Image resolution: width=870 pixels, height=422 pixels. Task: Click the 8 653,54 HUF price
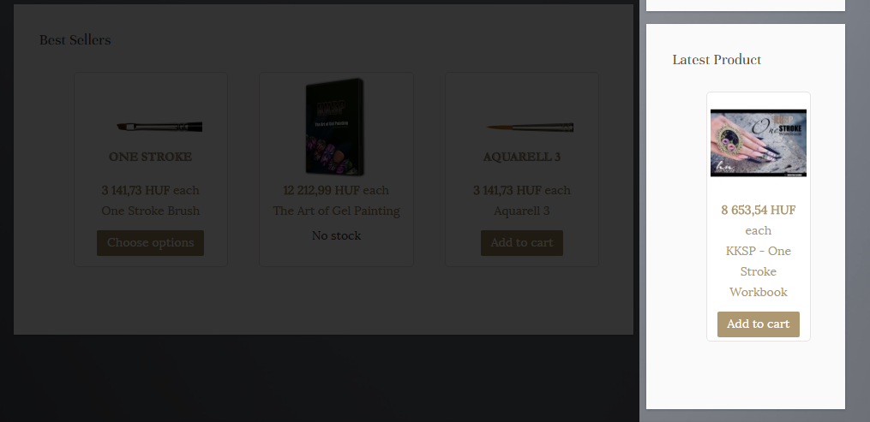[758, 211]
